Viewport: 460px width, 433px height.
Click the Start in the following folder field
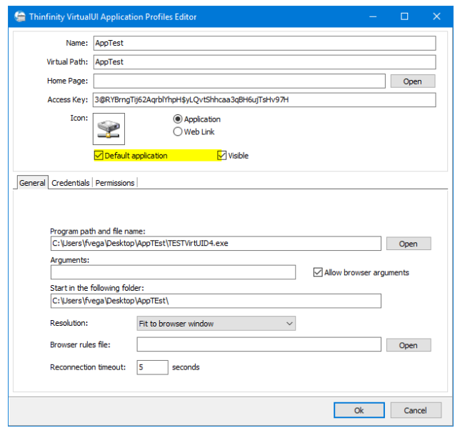(216, 301)
